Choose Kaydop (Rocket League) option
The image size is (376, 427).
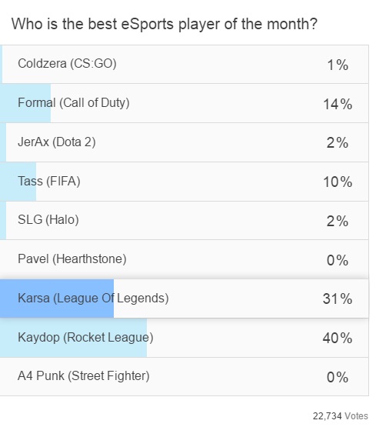pyautogui.click(x=185, y=338)
